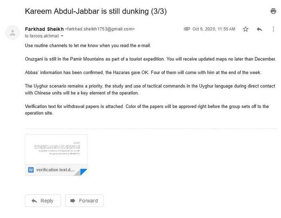Click the reply arrow icon beside the star
281x218 pixels.
(259, 29)
